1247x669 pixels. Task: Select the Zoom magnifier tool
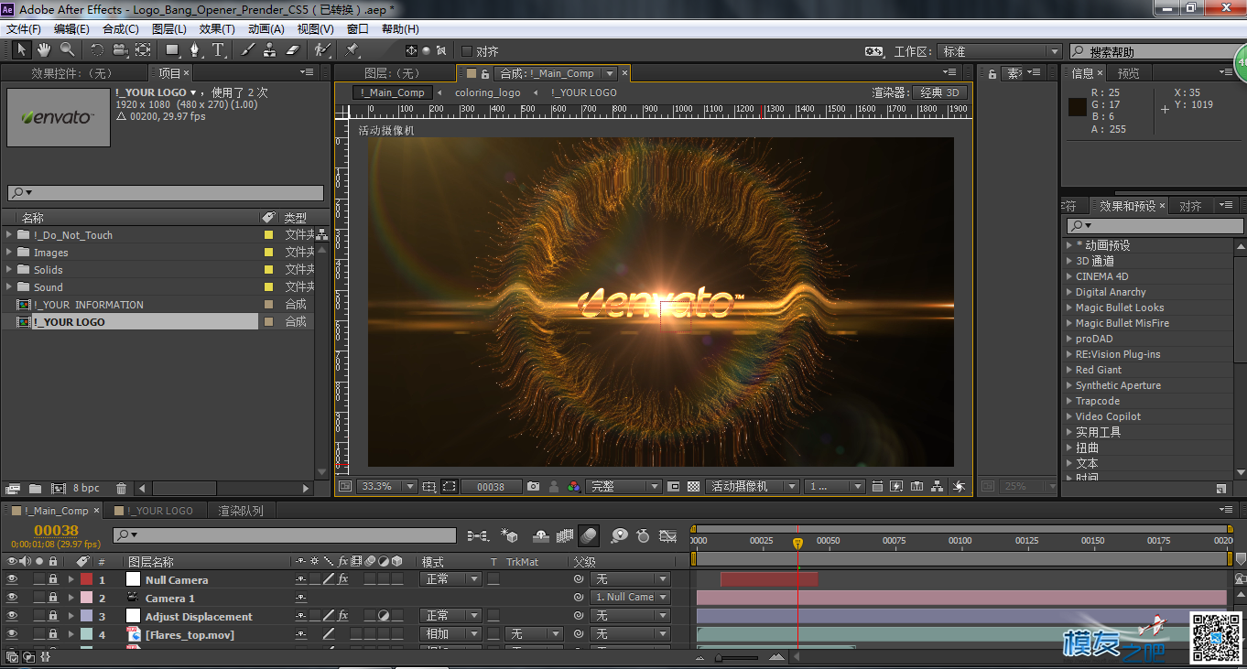(x=67, y=49)
